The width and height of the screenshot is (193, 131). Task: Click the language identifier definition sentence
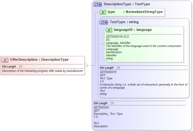click(x=144, y=46)
